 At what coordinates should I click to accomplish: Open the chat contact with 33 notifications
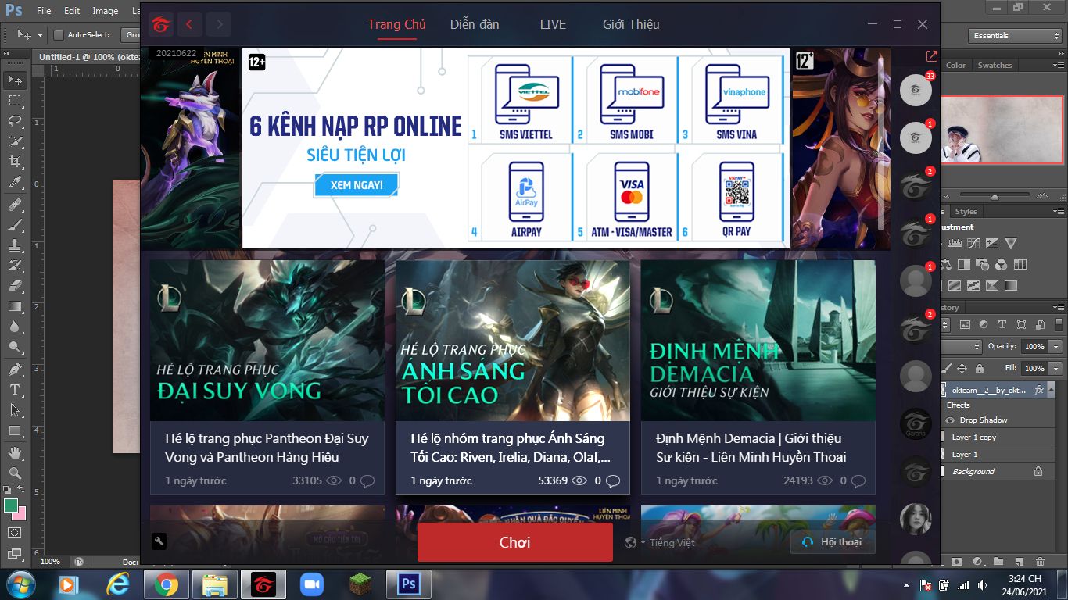tap(916, 91)
